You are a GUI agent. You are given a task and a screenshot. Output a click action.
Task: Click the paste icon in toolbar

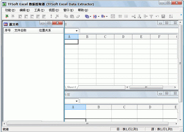(72, 16)
